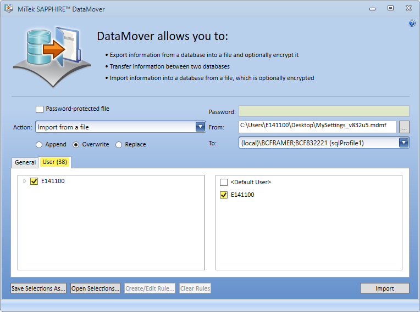This screenshot has width=420, height=312.
Task: Click the DataMover app icon in title bar
Action: [9, 9]
